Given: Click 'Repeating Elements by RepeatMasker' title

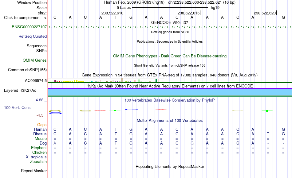Looking at the screenshot, I should pyautogui.click(x=170, y=166).
